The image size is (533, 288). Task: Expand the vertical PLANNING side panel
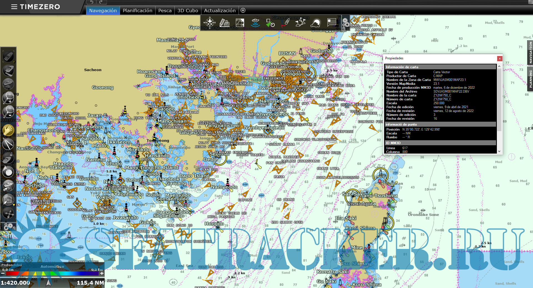tap(530, 79)
